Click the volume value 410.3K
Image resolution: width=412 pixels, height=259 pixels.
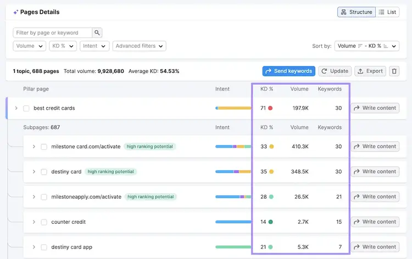click(300, 147)
